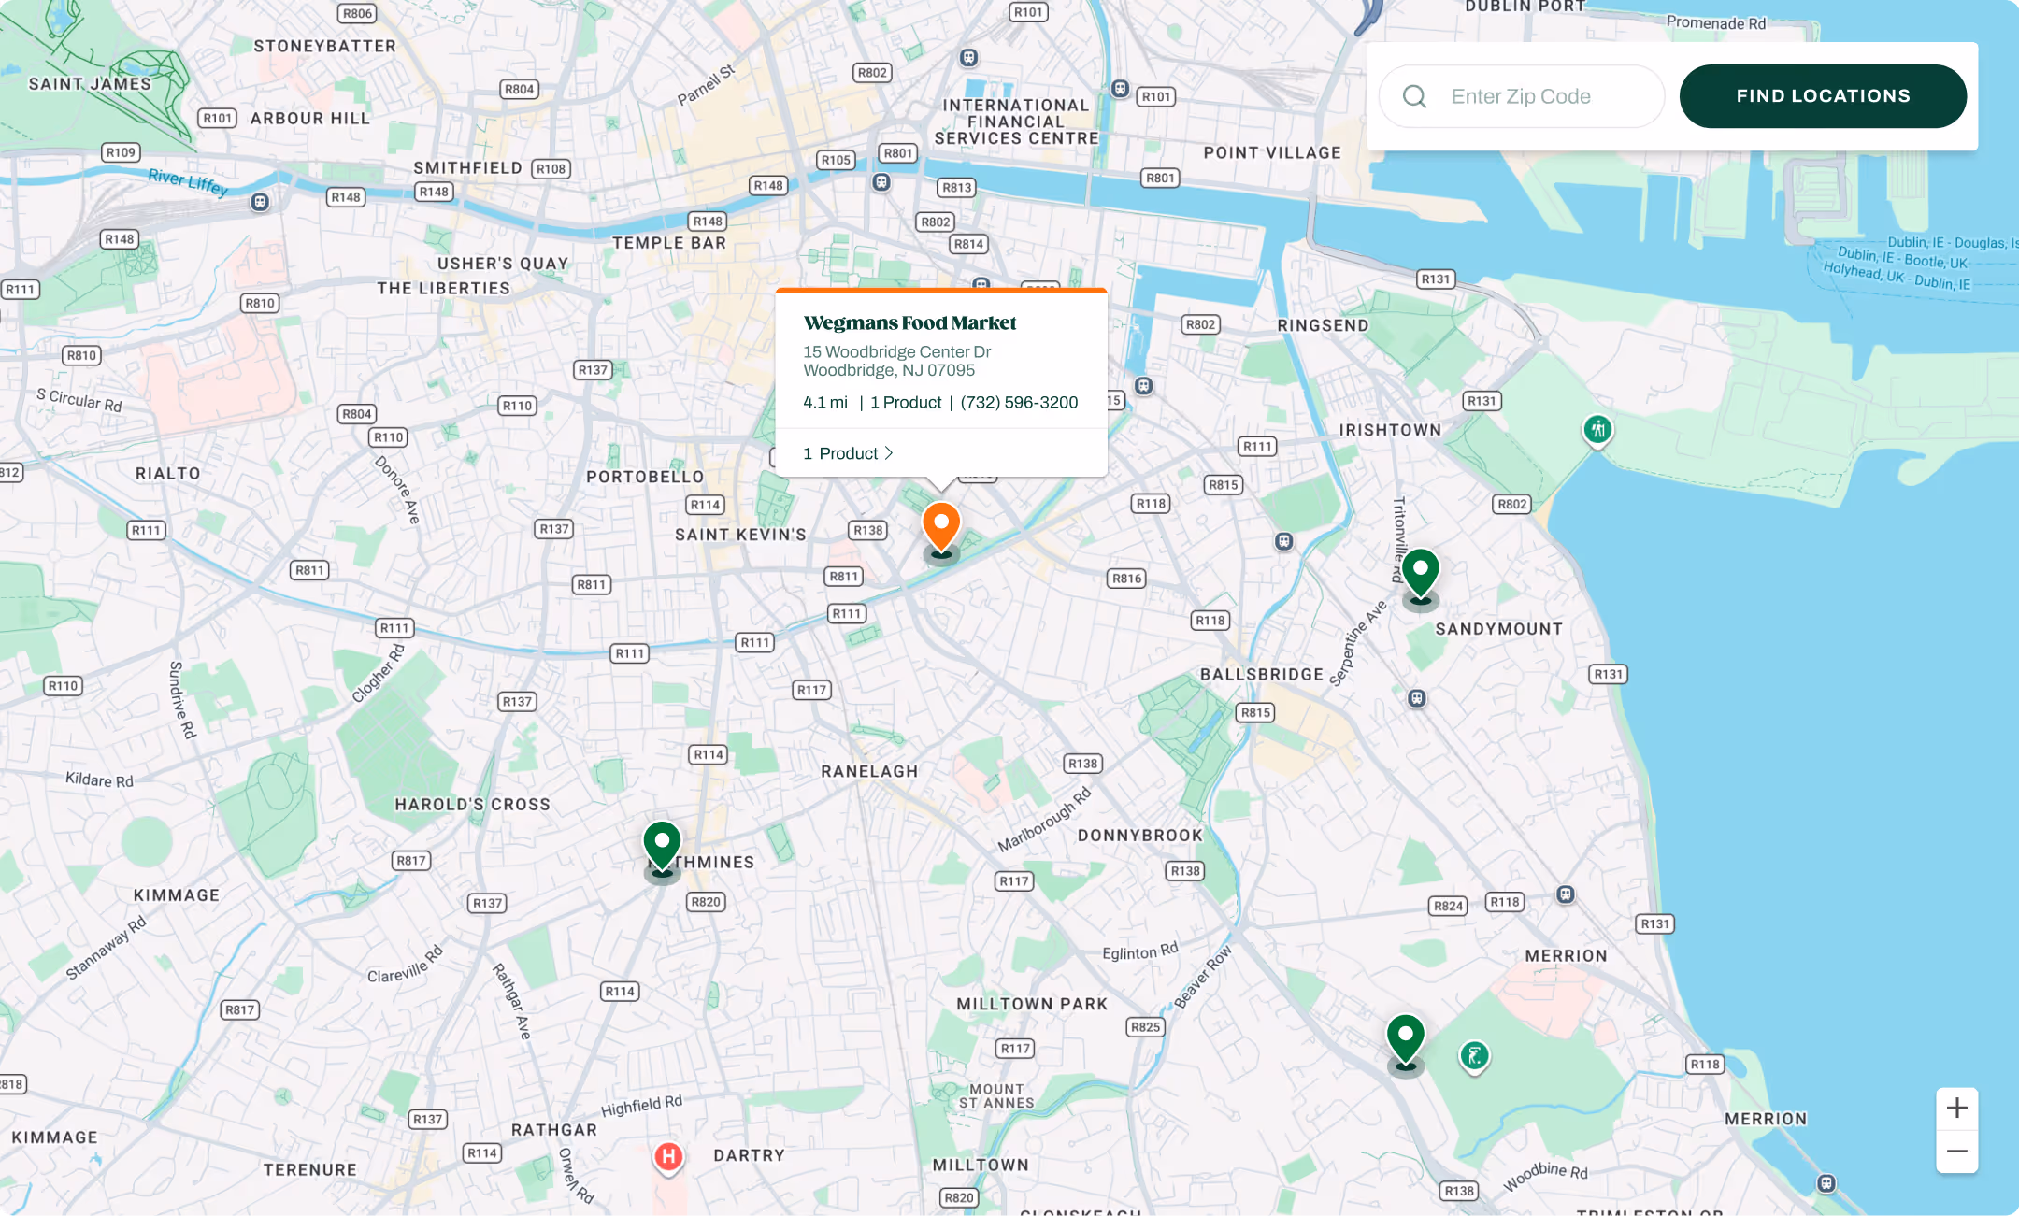Select the green store pin at Rathmines
This screenshot has width=2019, height=1216.
click(662, 849)
